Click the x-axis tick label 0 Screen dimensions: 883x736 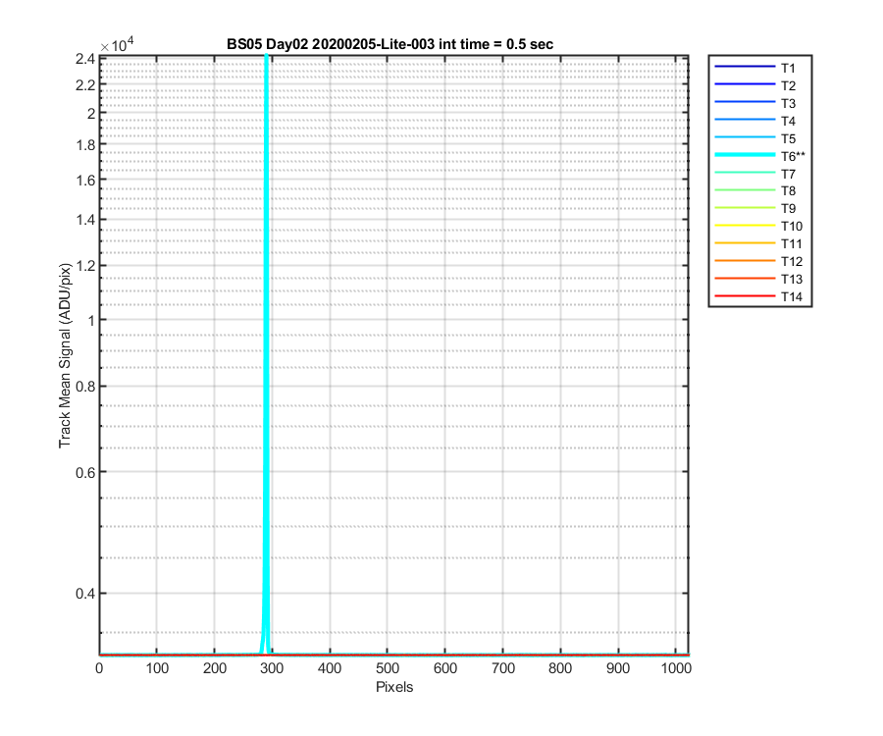click(x=99, y=668)
